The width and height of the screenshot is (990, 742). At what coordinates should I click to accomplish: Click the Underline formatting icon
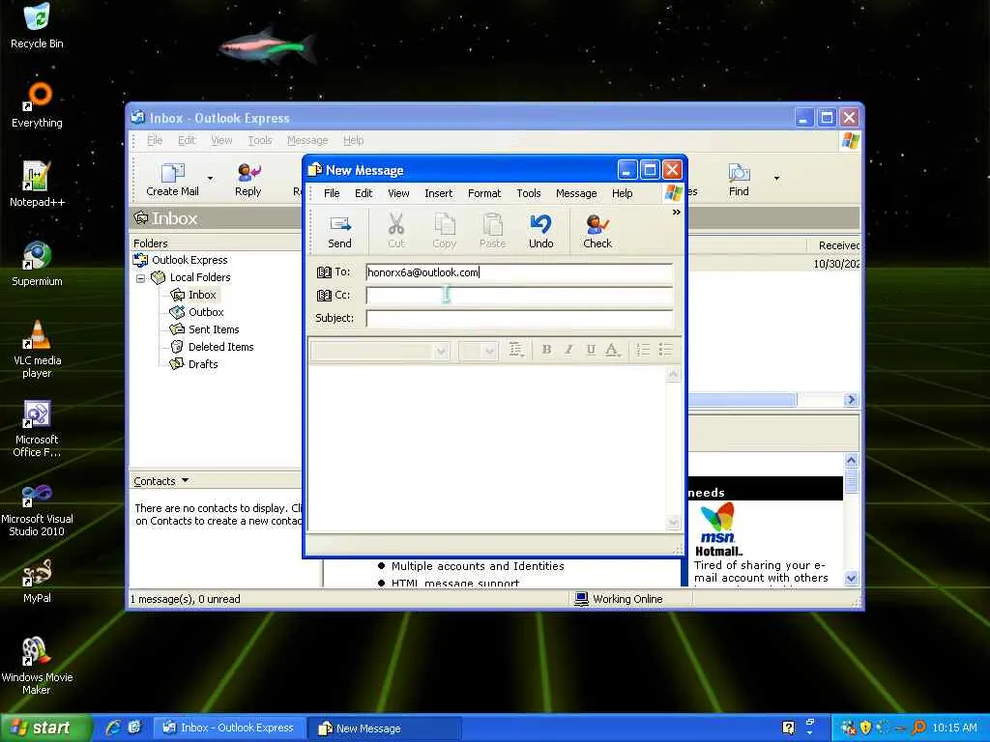(x=591, y=350)
